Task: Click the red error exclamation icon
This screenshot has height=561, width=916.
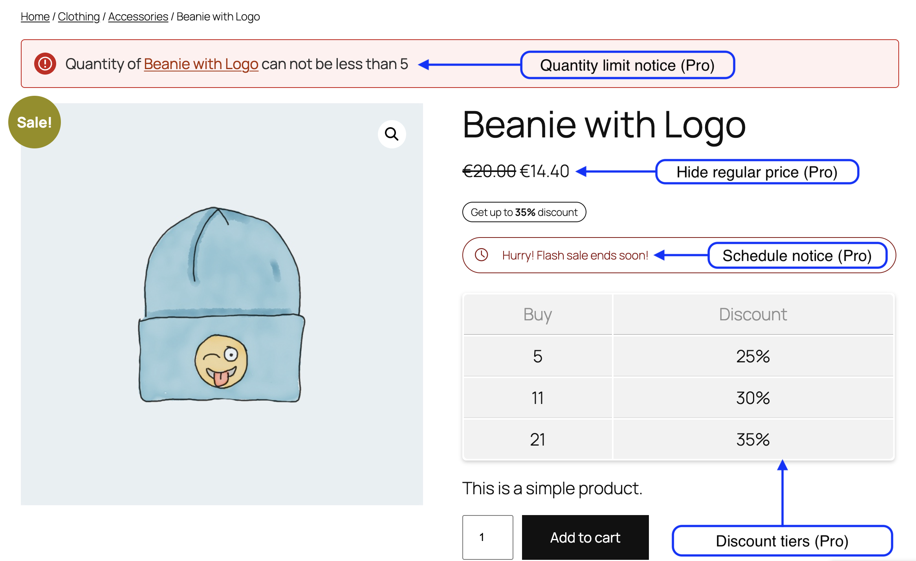Action: pos(45,64)
